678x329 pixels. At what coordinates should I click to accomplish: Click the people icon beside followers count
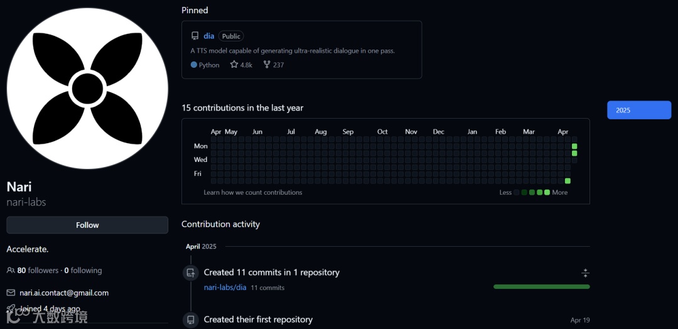click(x=11, y=271)
